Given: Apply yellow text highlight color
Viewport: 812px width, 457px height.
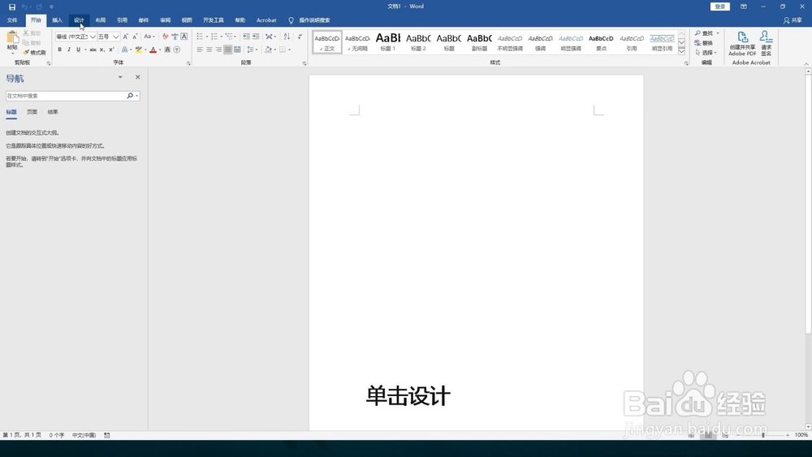Looking at the screenshot, I should point(138,50).
